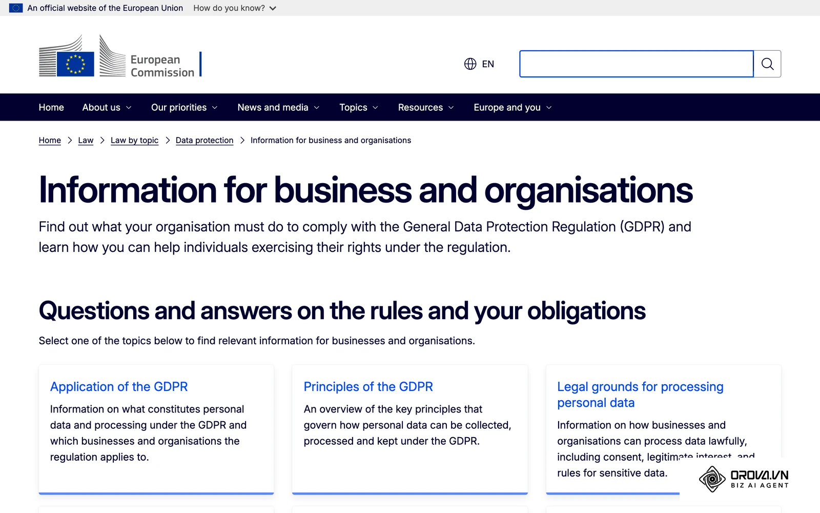Click Home breadcrumb link

[x=50, y=140]
